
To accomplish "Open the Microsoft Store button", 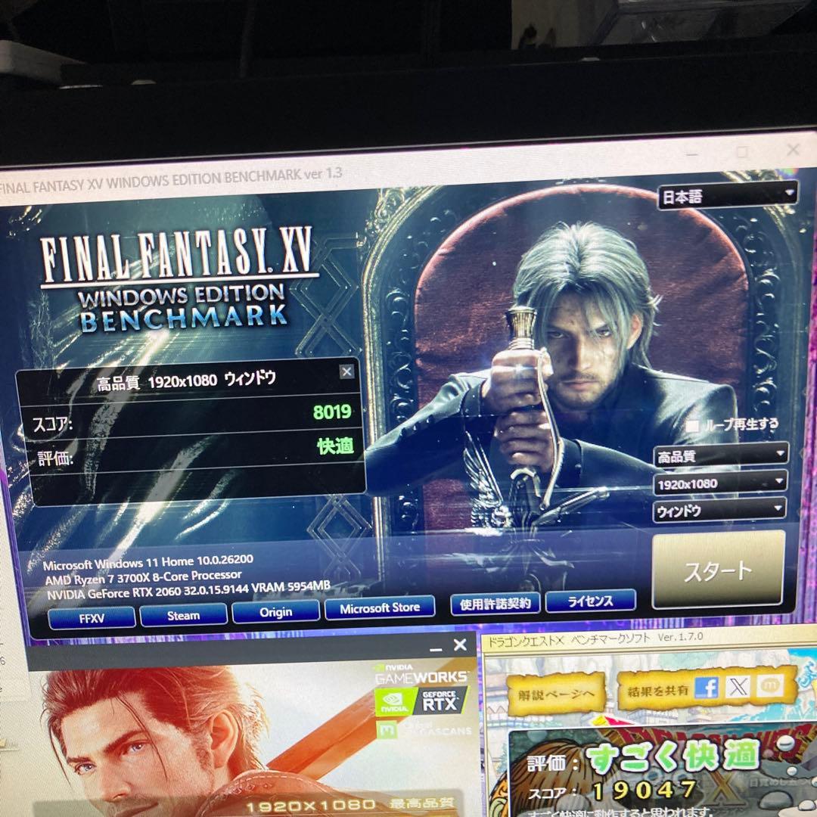I will pos(380,608).
